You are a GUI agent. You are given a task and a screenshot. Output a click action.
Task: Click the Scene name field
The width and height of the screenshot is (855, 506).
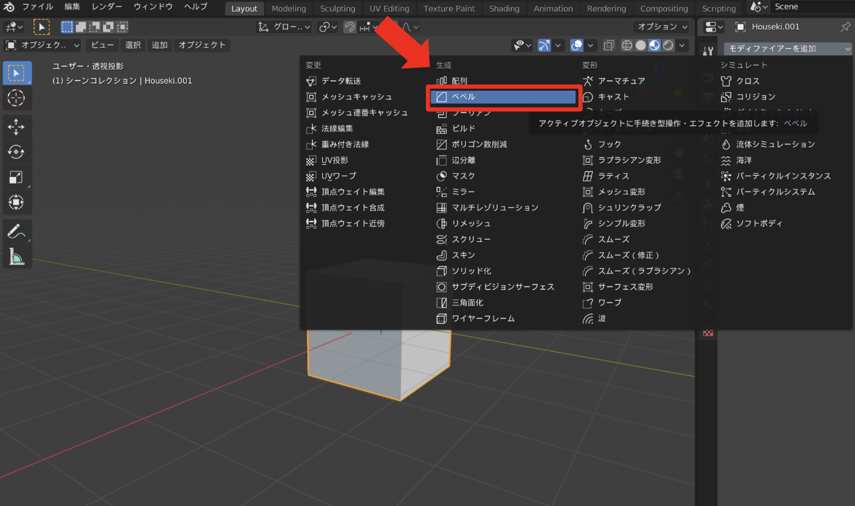(811, 7)
